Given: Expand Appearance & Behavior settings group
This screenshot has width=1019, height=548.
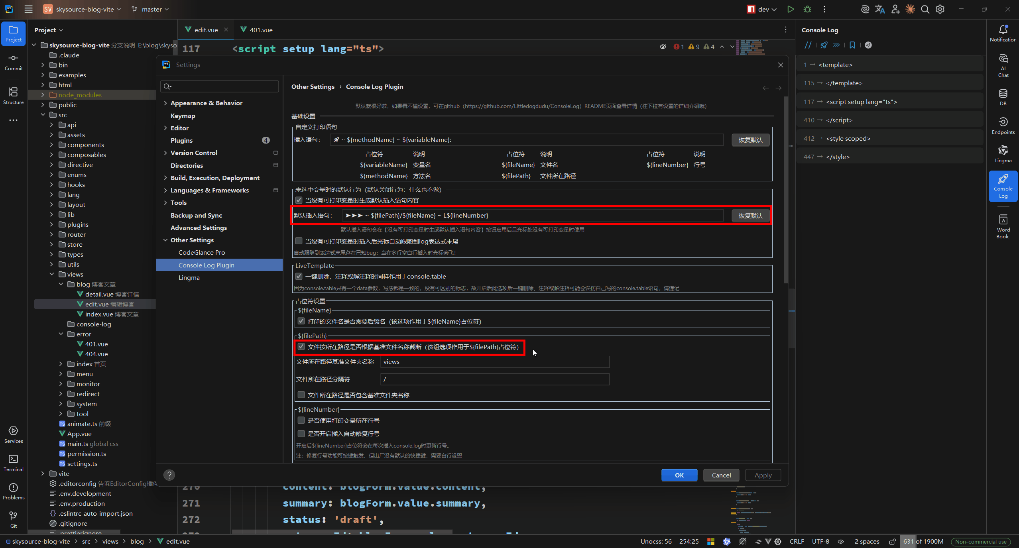Looking at the screenshot, I should click(x=165, y=103).
